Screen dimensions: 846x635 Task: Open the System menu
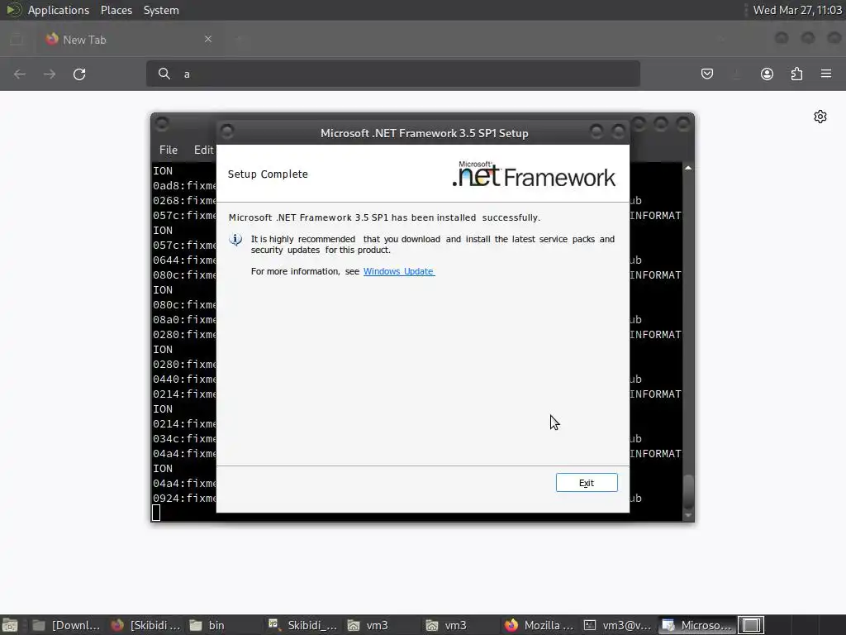pos(161,10)
